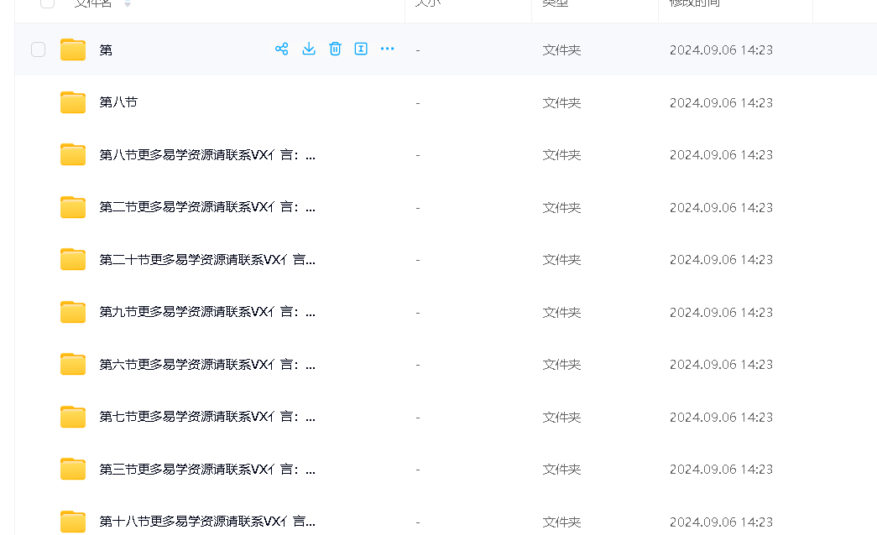Click the folder icon for 第二节 row
Image resolution: width=877 pixels, height=535 pixels.
pyautogui.click(x=73, y=207)
